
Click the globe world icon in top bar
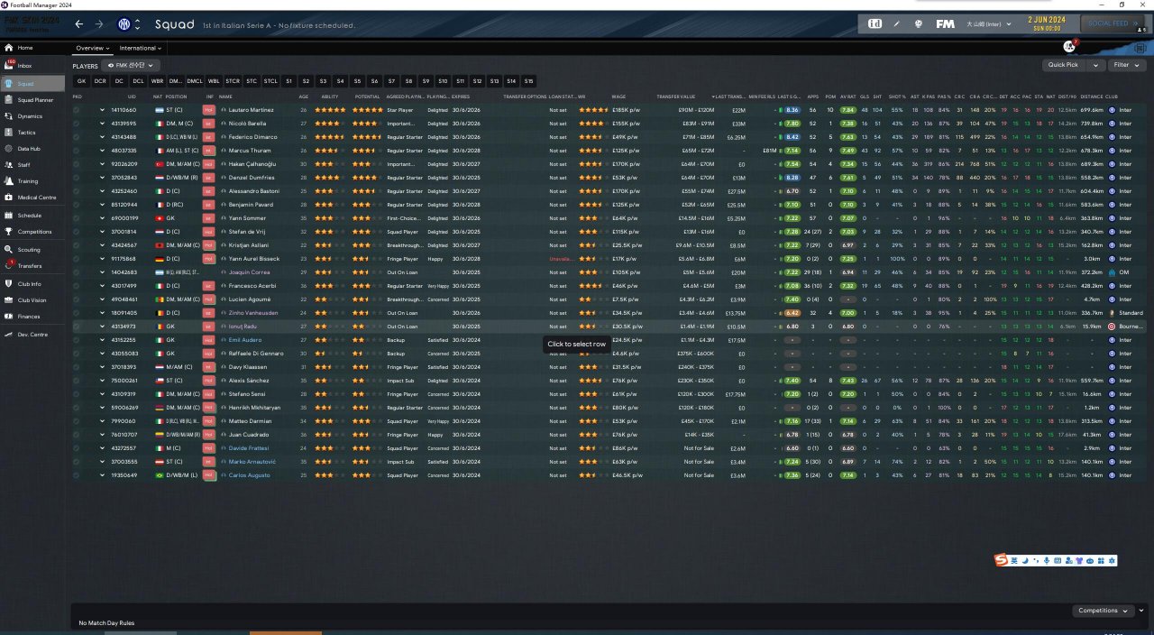(917, 23)
